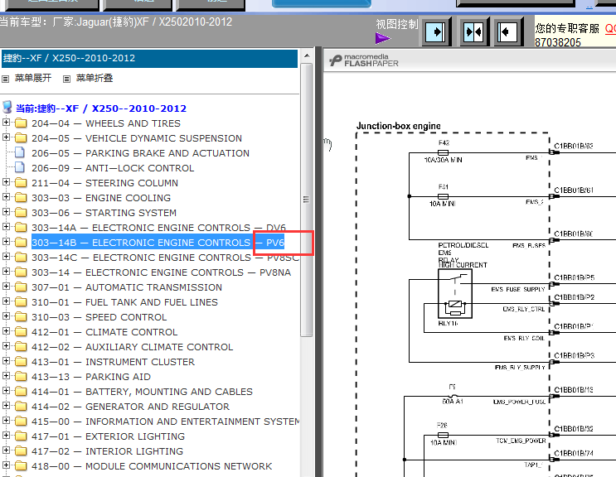Select 417-02 Interior Lighting item

pyautogui.click(x=107, y=451)
